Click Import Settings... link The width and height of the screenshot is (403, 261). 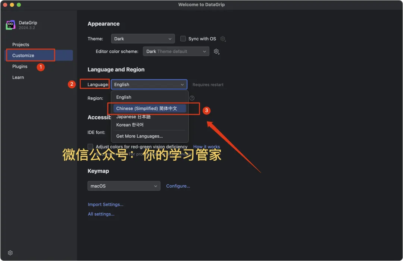pos(105,204)
